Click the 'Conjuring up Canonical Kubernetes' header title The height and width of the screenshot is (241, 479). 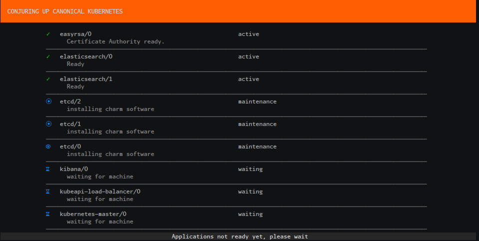coord(65,11)
